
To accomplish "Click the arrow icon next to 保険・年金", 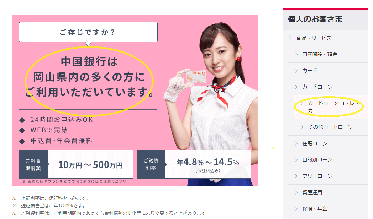I will pyautogui.click(x=296, y=209).
